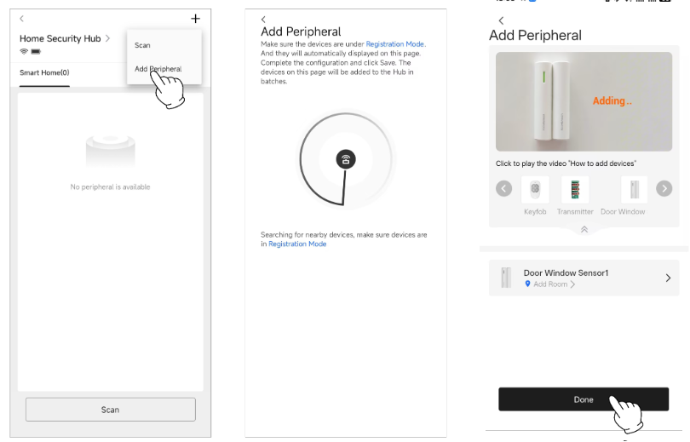Go back from the Adding peripheral screen

(501, 20)
